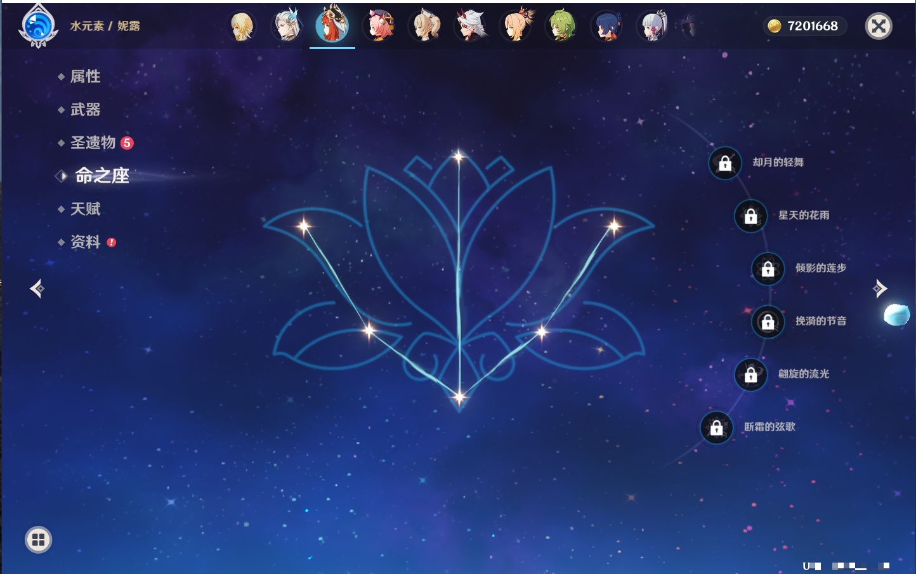Switch to the white-haired avatar with blue feather

pyautogui.click(x=287, y=26)
